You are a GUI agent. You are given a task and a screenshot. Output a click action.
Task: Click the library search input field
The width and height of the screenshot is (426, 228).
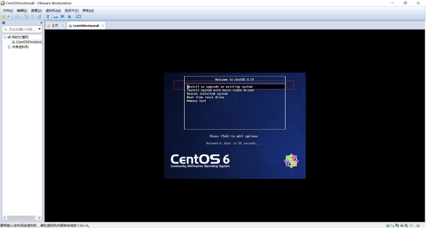click(x=22, y=29)
